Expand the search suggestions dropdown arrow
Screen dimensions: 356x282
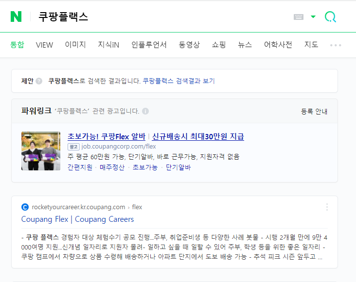pos(313,17)
